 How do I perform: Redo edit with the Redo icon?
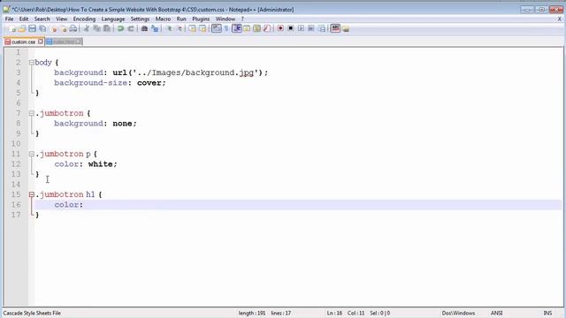(x=131, y=28)
